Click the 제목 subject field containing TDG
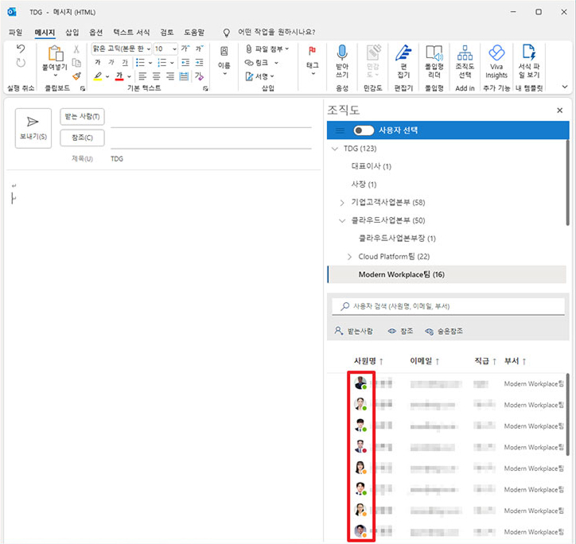 coord(211,159)
